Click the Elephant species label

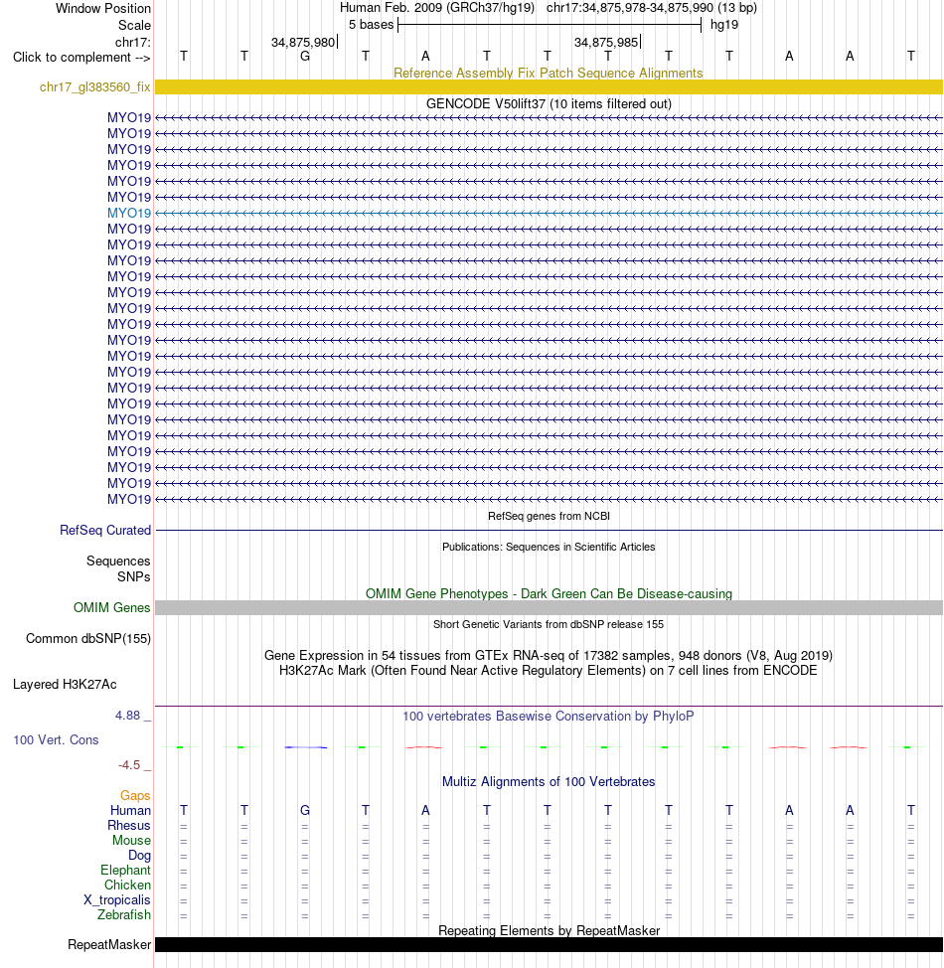125,870
